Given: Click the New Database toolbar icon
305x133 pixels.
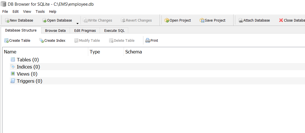Looking at the screenshot, I should click(7, 20).
